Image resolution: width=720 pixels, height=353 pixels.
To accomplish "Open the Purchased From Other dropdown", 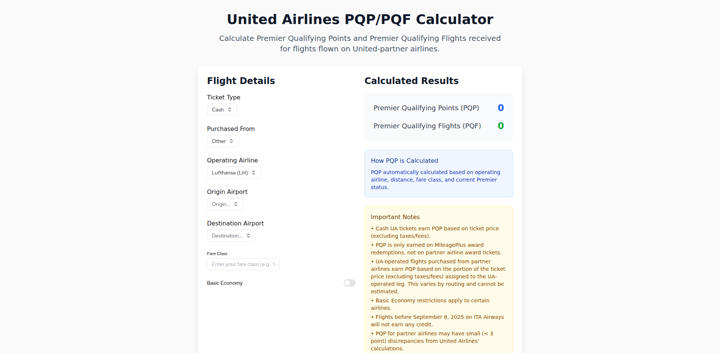I will [x=223, y=141].
